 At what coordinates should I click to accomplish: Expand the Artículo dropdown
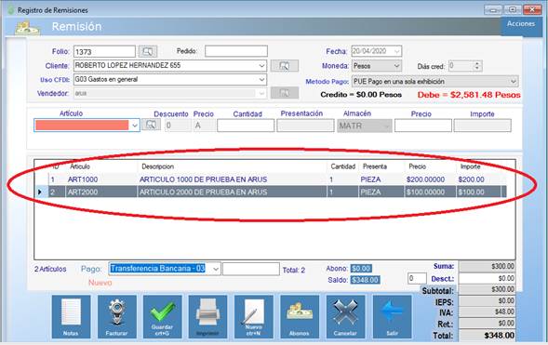click(x=135, y=126)
